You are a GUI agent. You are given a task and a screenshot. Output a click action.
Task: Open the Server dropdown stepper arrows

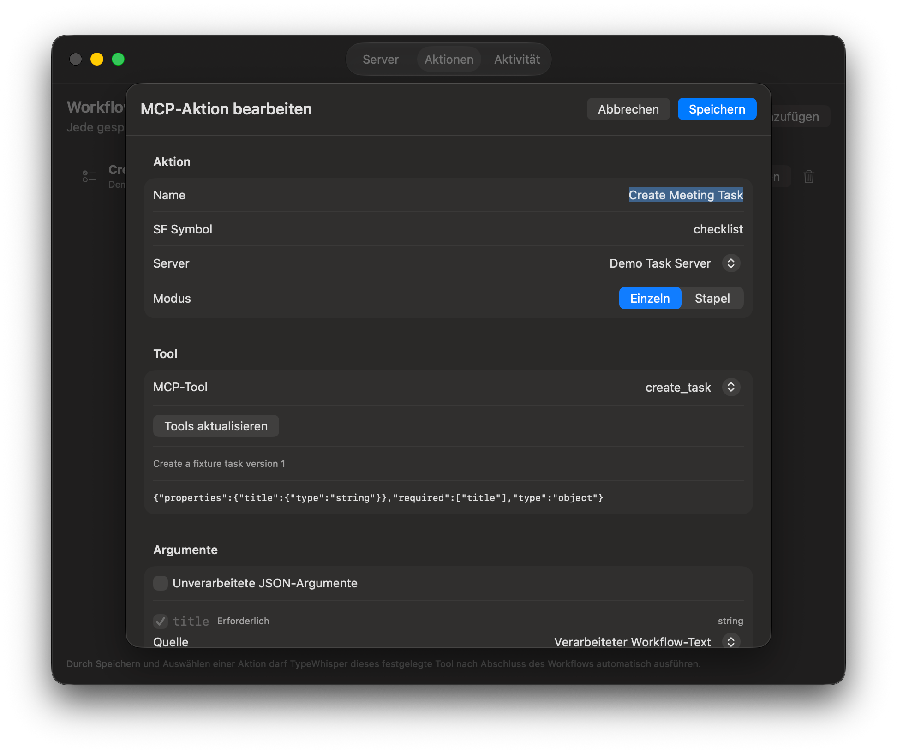731,263
